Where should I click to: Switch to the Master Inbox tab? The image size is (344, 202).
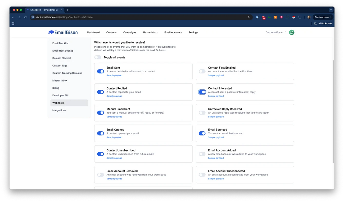point(150,32)
